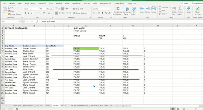Switch to the Insert ribbon tab
The width and height of the screenshot is (203, 110).
(x=20, y=4)
